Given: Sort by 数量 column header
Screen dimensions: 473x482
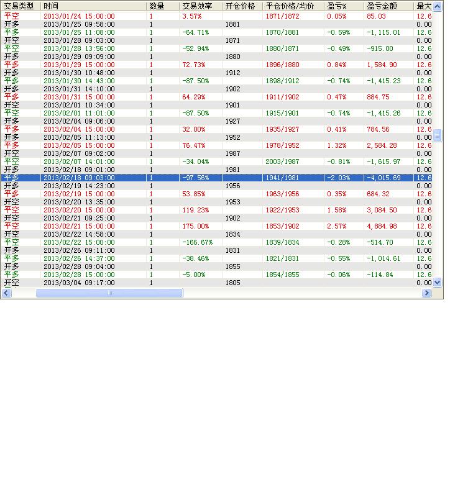Looking at the screenshot, I should pyautogui.click(x=162, y=6).
